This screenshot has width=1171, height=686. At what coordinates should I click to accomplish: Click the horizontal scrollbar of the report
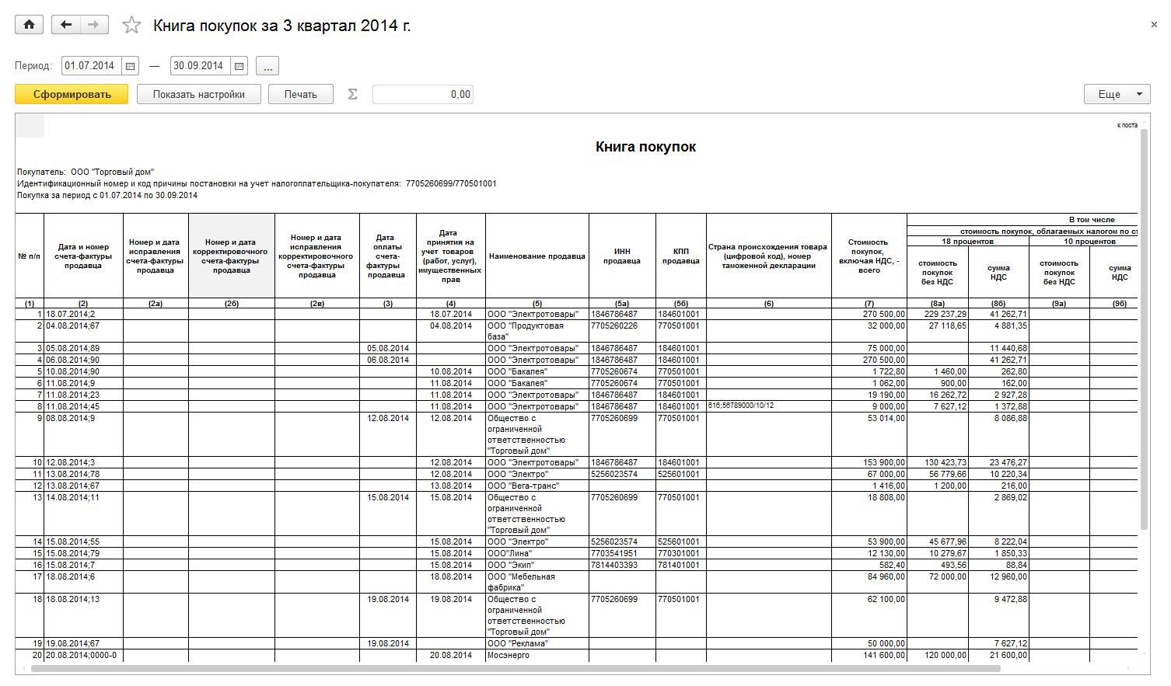point(516,668)
